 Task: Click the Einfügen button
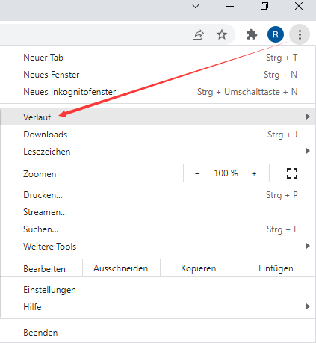coord(276,268)
